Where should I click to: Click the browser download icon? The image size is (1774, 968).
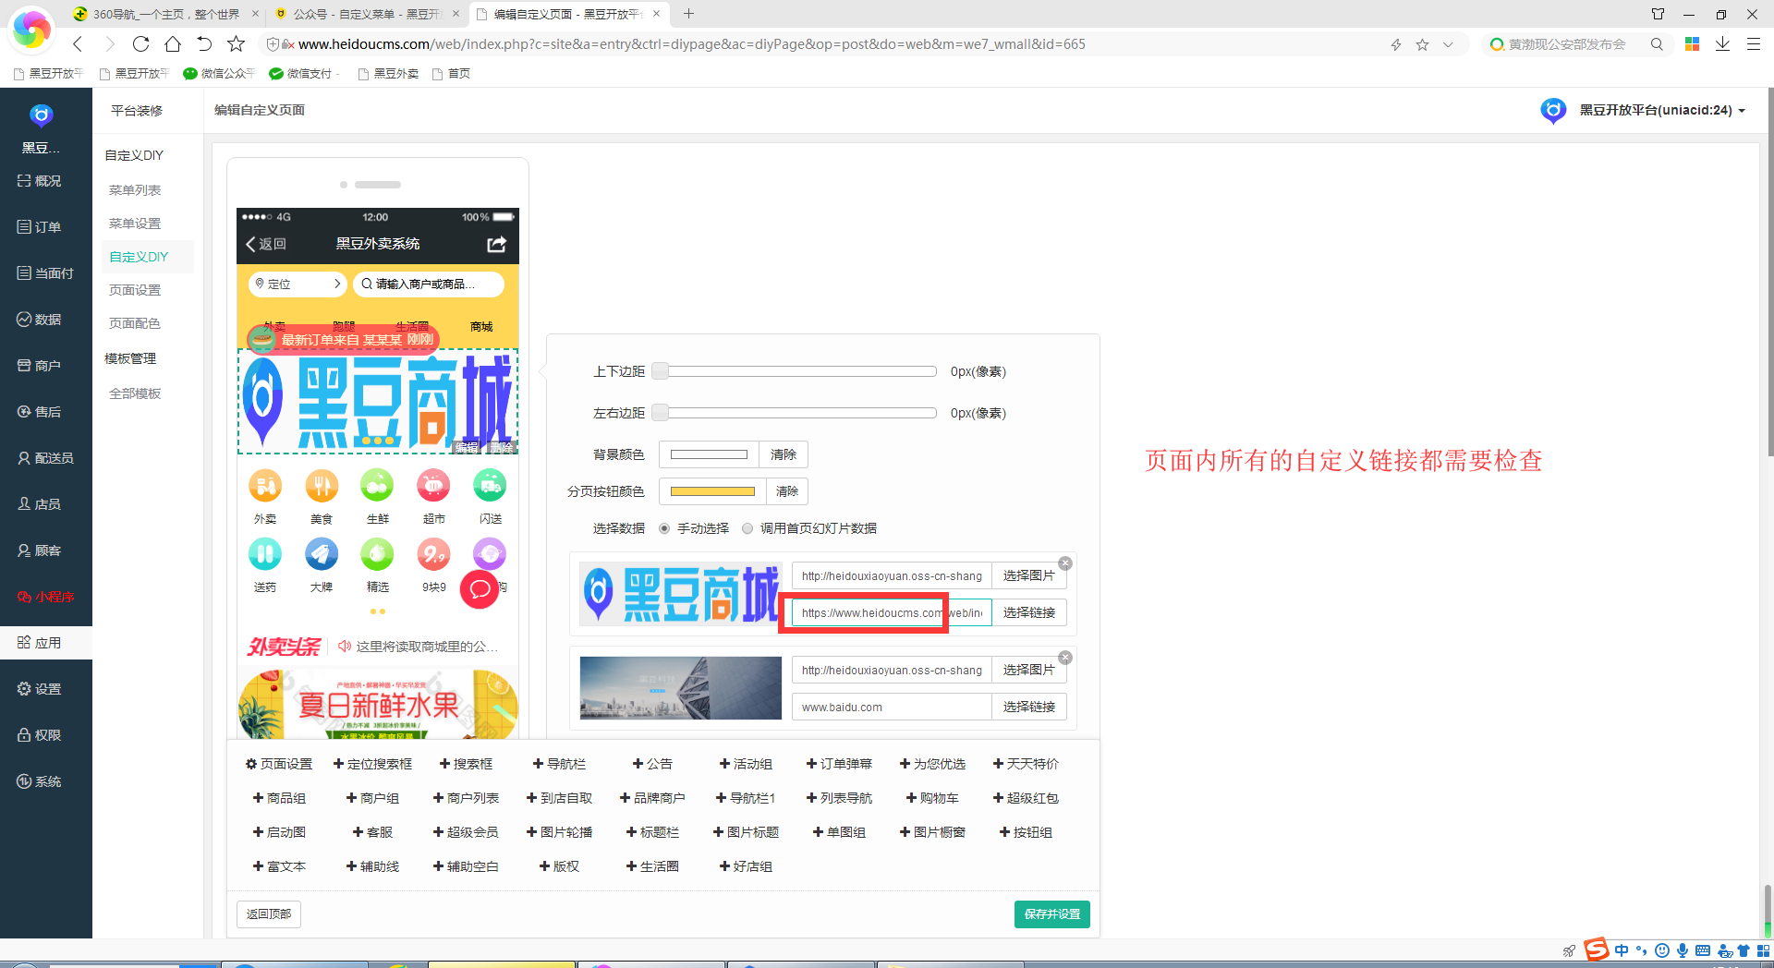[x=1722, y=43]
